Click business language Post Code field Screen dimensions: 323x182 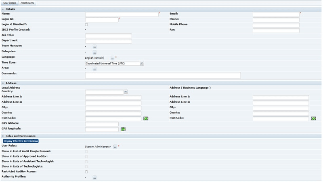[281, 118]
